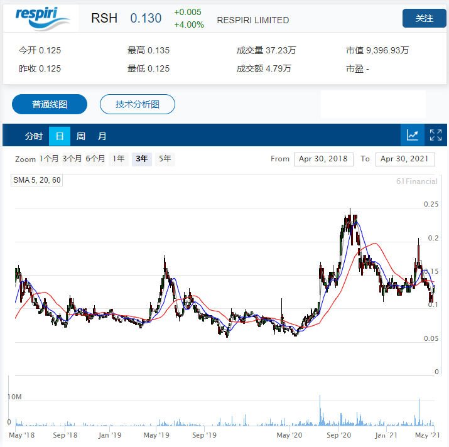449x447 pixels.
Task: Choose the 3年 zoom range
Action: [x=142, y=159]
